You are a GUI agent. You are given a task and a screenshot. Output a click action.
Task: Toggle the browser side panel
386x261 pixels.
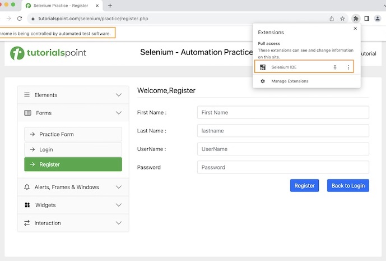tap(366, 19)
